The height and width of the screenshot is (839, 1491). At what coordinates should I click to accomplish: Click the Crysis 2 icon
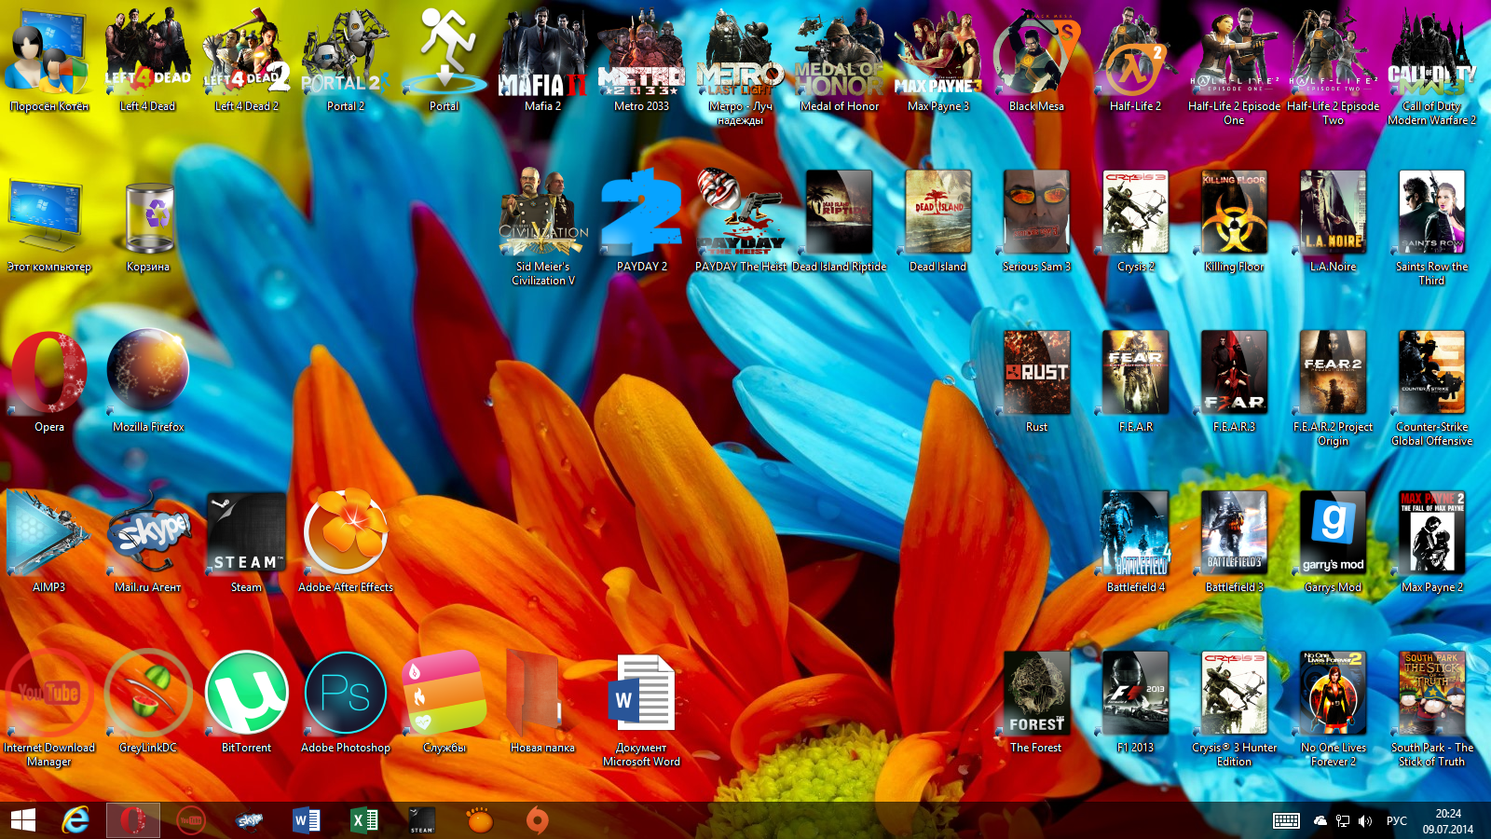(x=1136, y=213)
